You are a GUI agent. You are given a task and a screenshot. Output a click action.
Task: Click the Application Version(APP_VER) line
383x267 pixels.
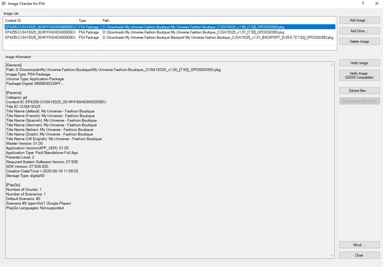click(37, 148)
